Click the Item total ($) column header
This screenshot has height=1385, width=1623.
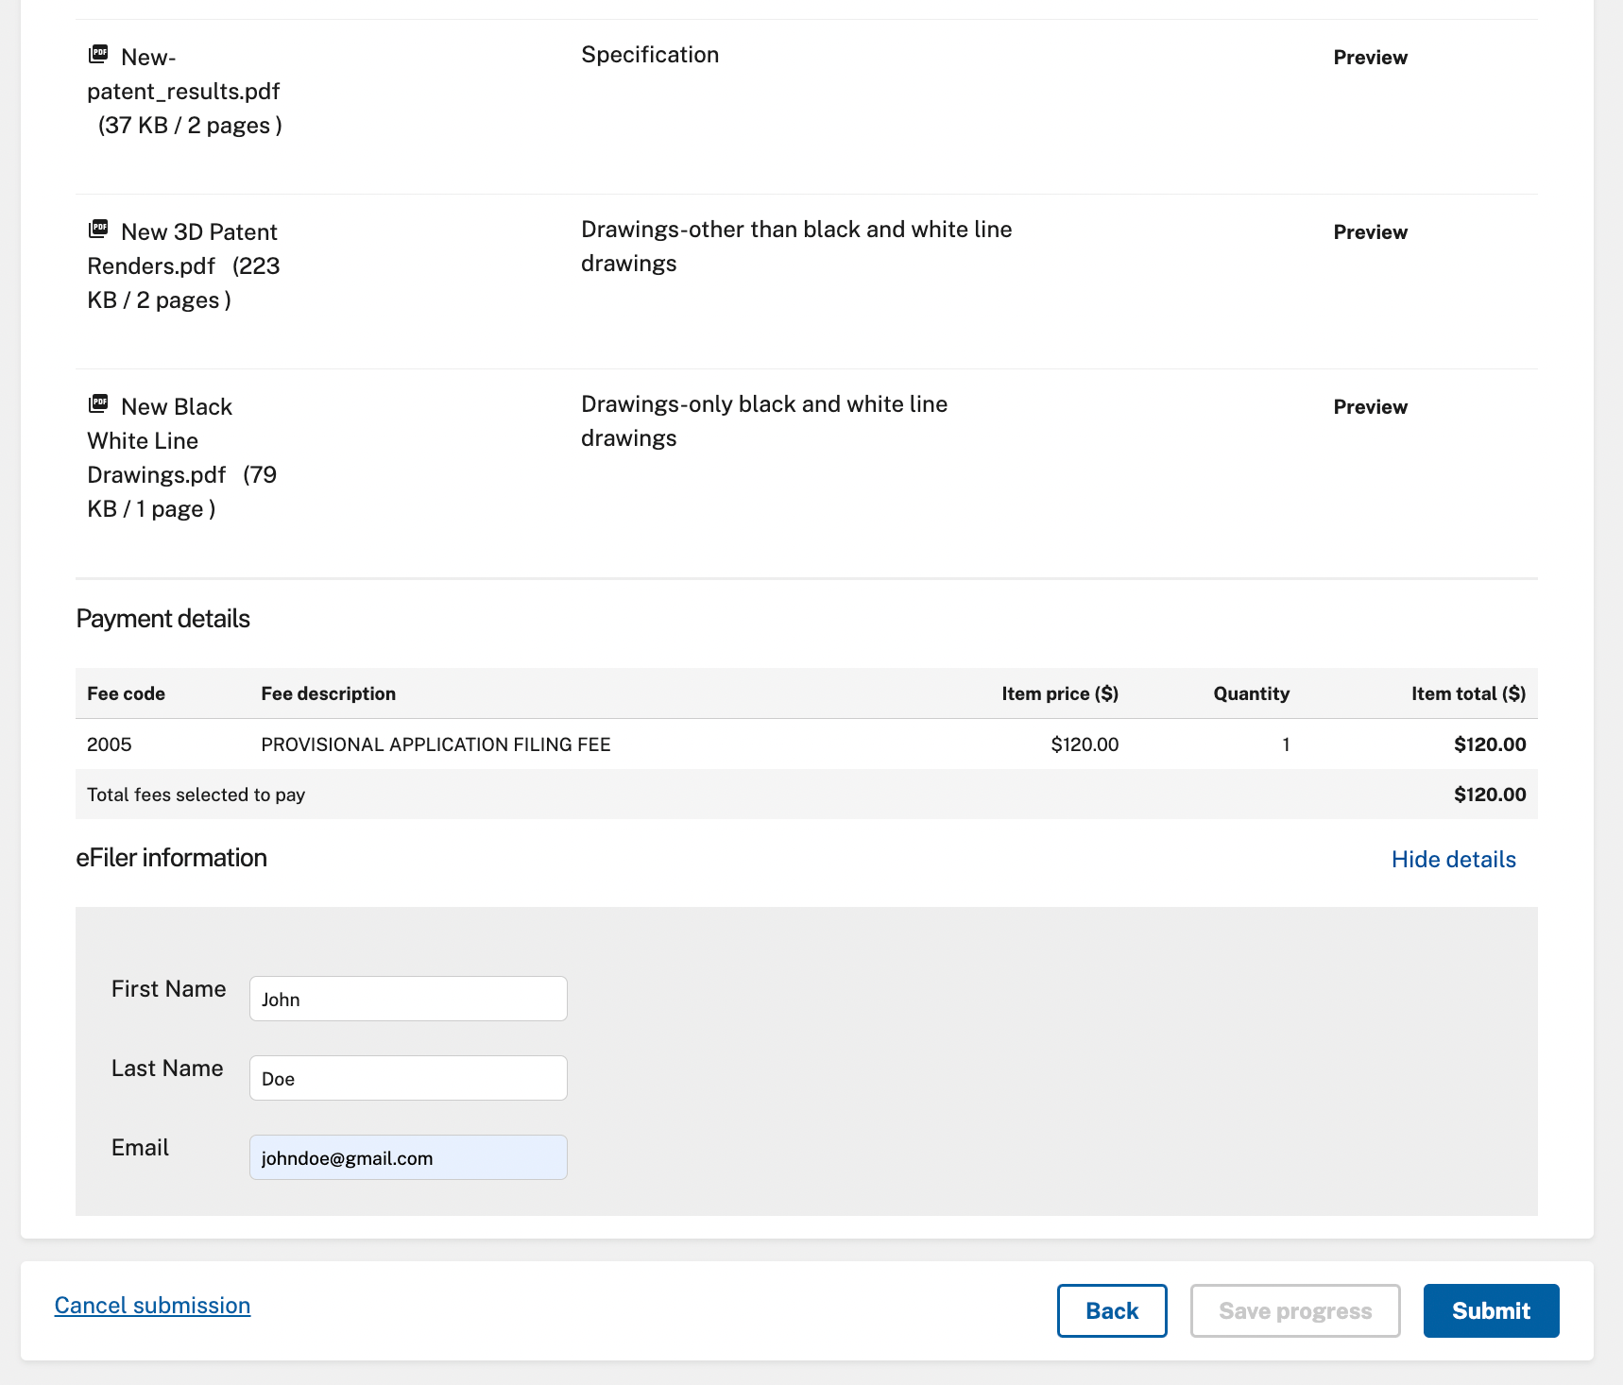[1468, 693]
